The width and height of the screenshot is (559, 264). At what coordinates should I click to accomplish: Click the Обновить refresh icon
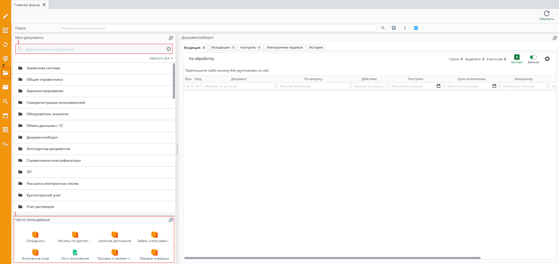(x=546, y=13)
